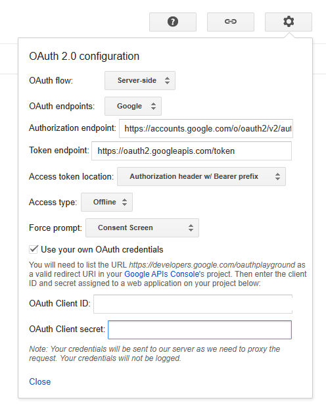Click the Offline dropdown arrows
This screenshot has width=326, height=409.
(x=125, y=202)
